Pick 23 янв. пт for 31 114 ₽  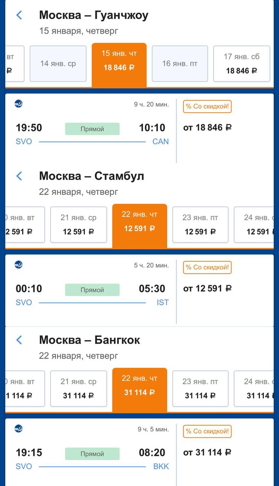(200, 388)
